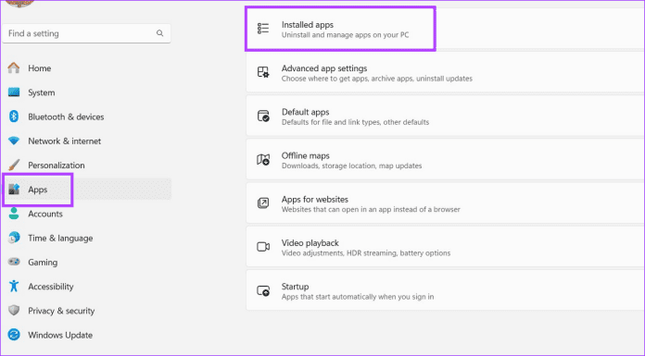
Task: Open Default apps page
Action: click(x=446, y=116)
